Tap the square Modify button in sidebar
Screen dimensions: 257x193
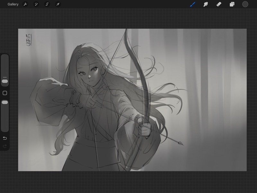tap(5, 93)
